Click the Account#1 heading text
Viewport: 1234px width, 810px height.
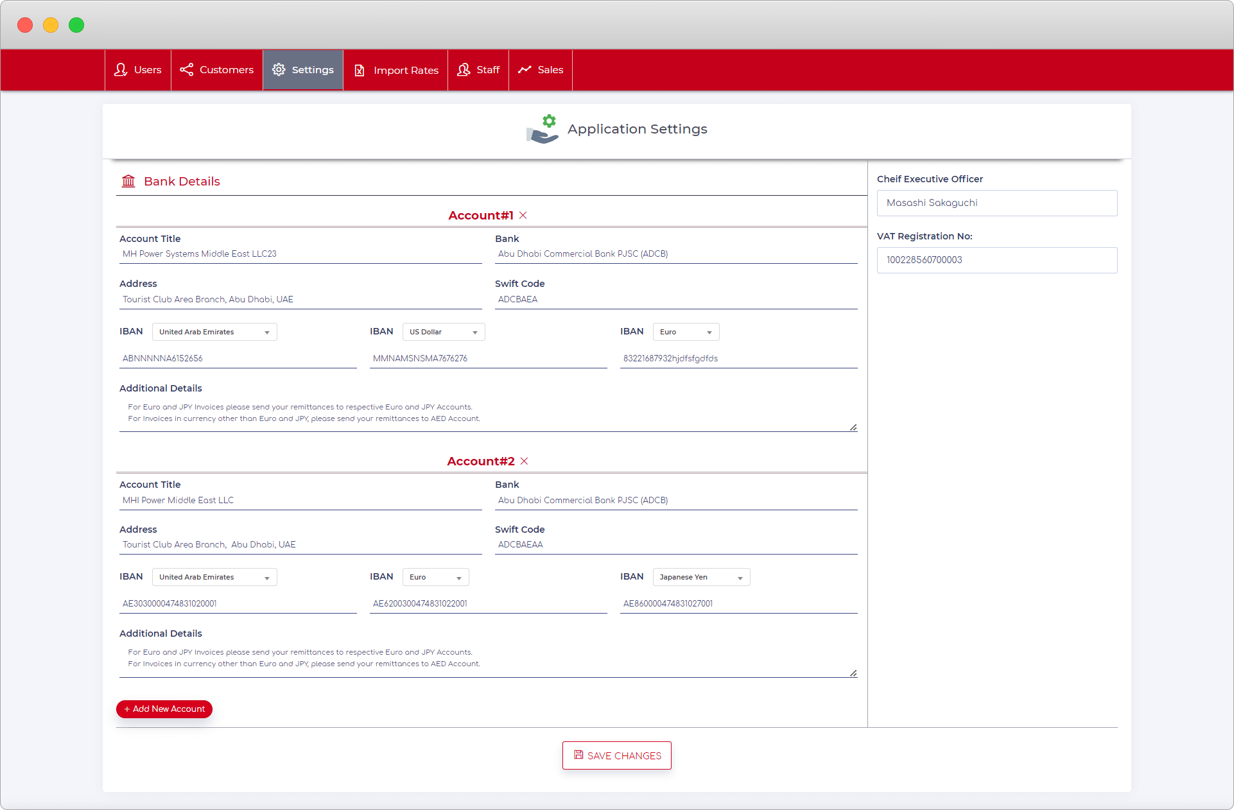tap(481, 216)
